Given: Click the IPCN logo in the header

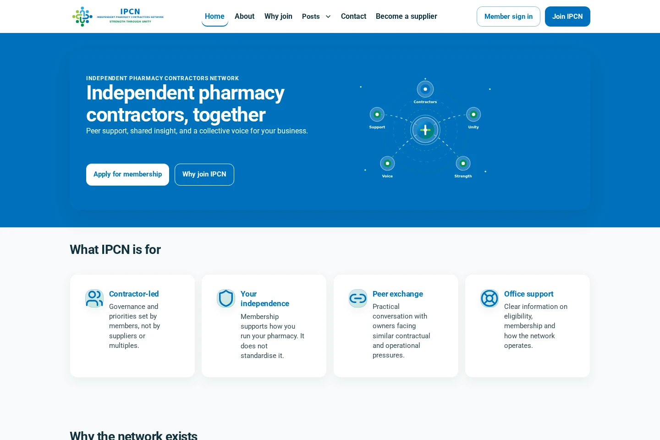Looking at the screenshot, I should pyautogui.click(x=118, y=16).
